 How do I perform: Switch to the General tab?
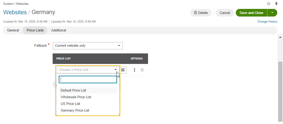[13, 30]
